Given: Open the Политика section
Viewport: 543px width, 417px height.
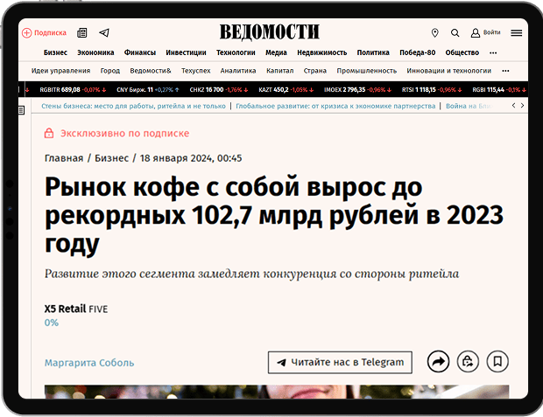Looking at the screenshot, I should pyautogui.click(x=373, y=52).
